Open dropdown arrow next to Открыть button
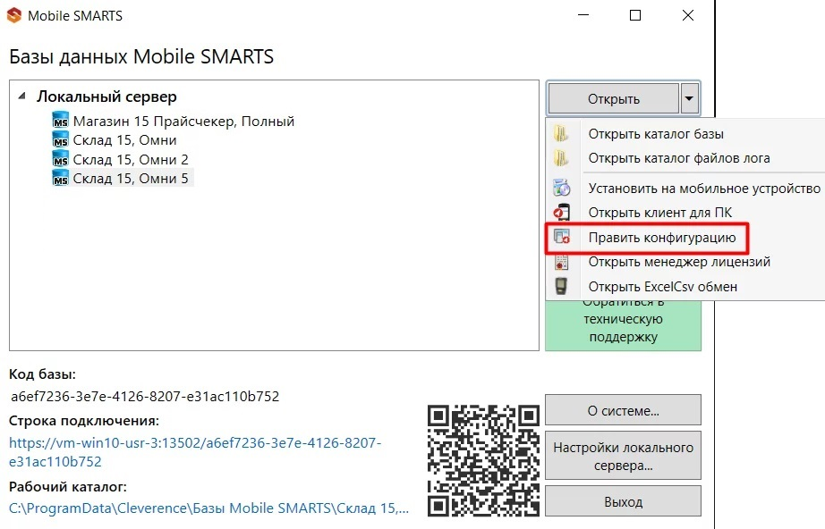 click(689, 98)
